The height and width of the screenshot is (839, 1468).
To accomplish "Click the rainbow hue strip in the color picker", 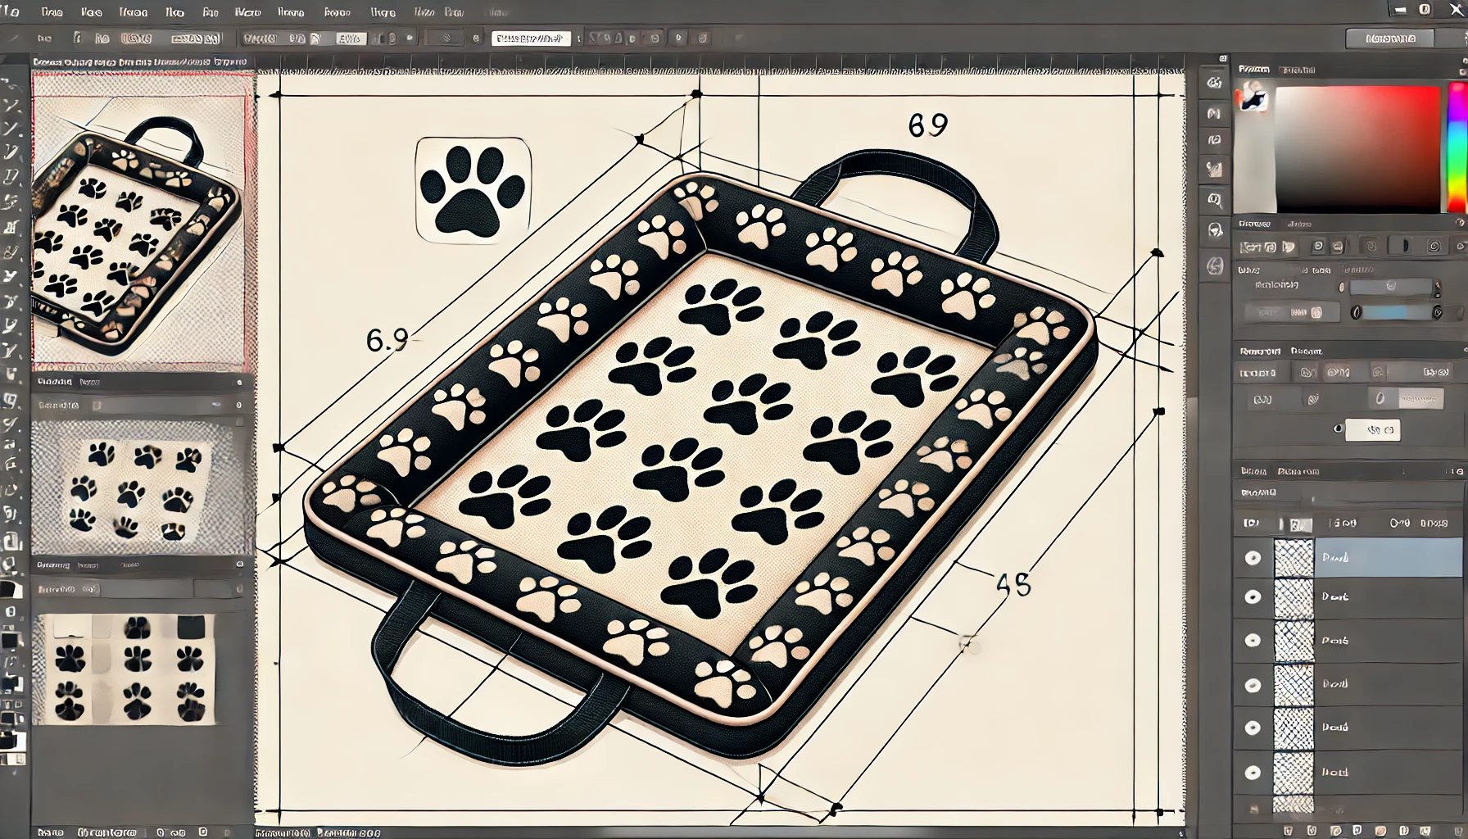I will (1457, 147).
